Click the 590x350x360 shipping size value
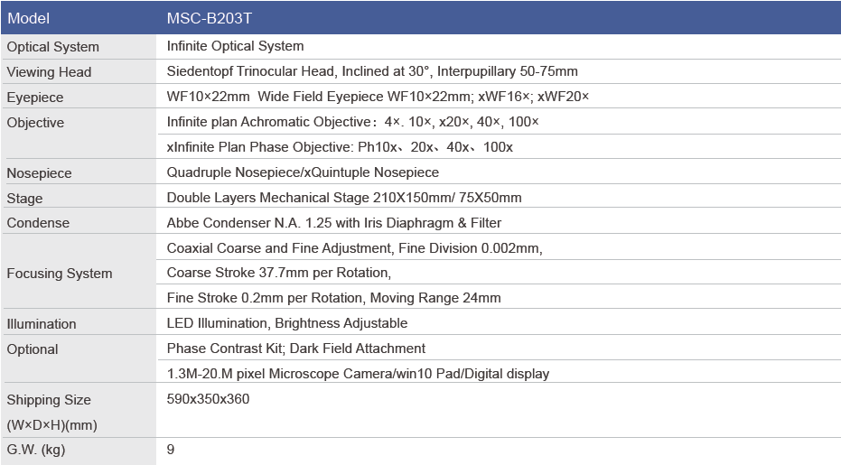 [208, 399]
